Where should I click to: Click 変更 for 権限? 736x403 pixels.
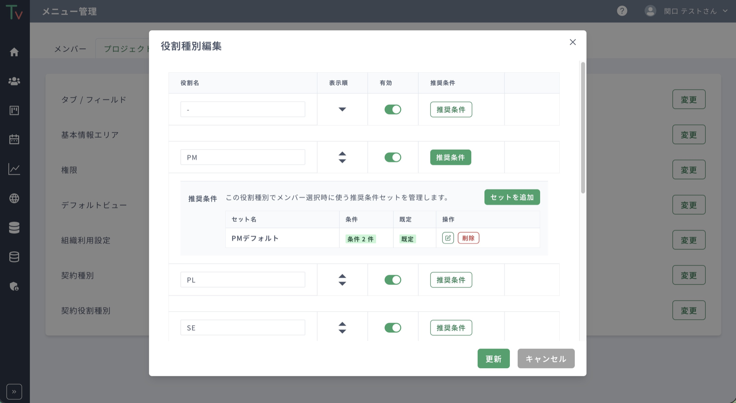click(689, 170)
